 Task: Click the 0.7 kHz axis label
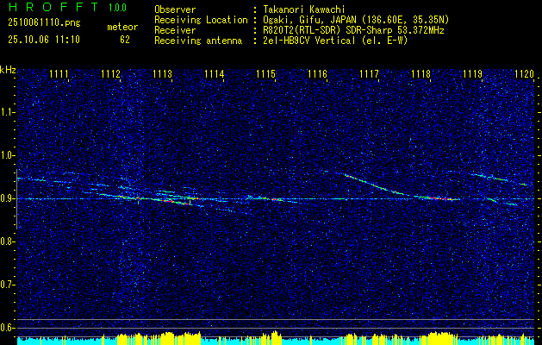click(x=7, y=285)
